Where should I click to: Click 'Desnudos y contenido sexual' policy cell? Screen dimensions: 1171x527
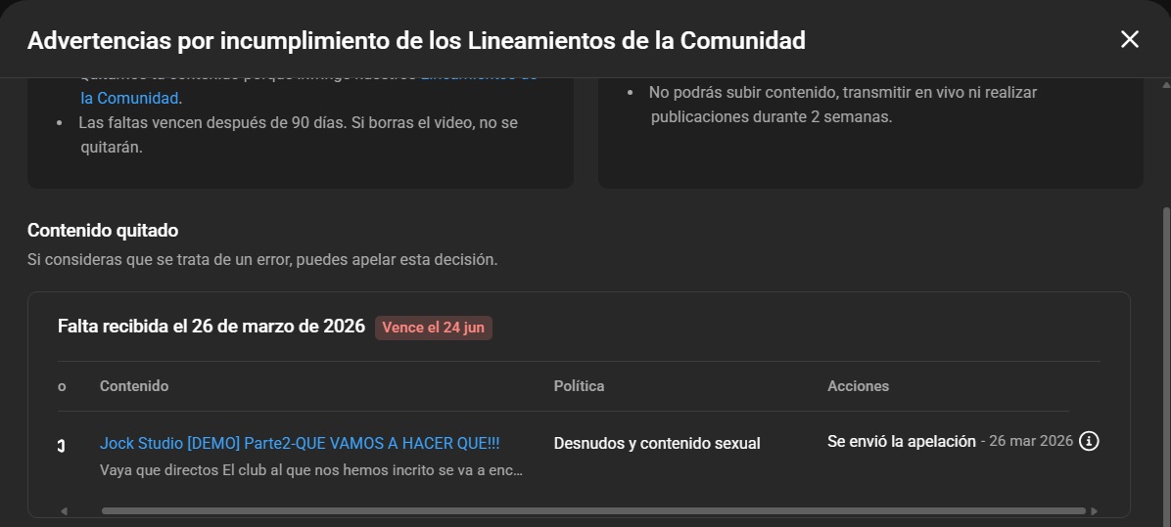[x=657, y=444]
